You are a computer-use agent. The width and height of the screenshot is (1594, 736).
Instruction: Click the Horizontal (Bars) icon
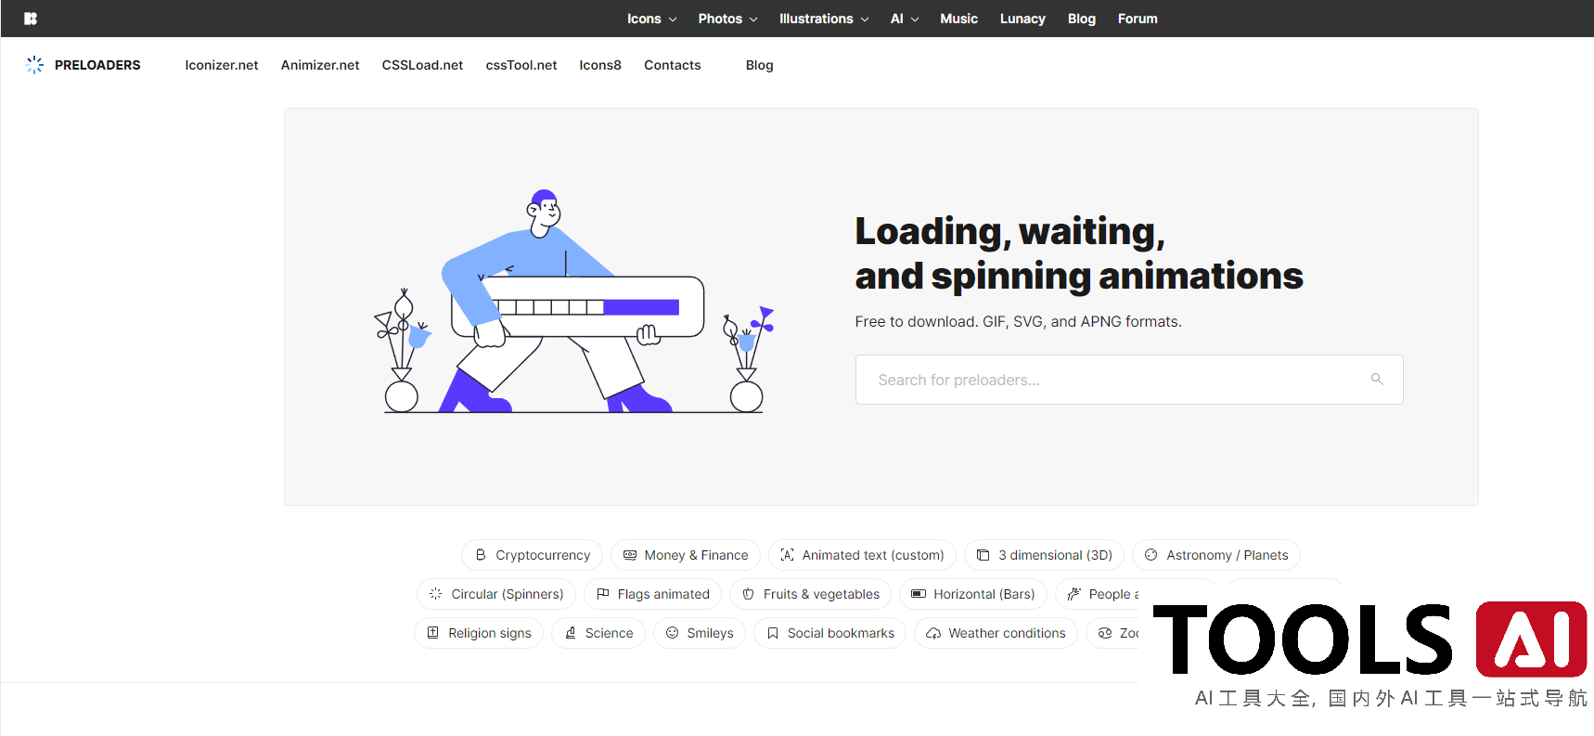[919, 594]
